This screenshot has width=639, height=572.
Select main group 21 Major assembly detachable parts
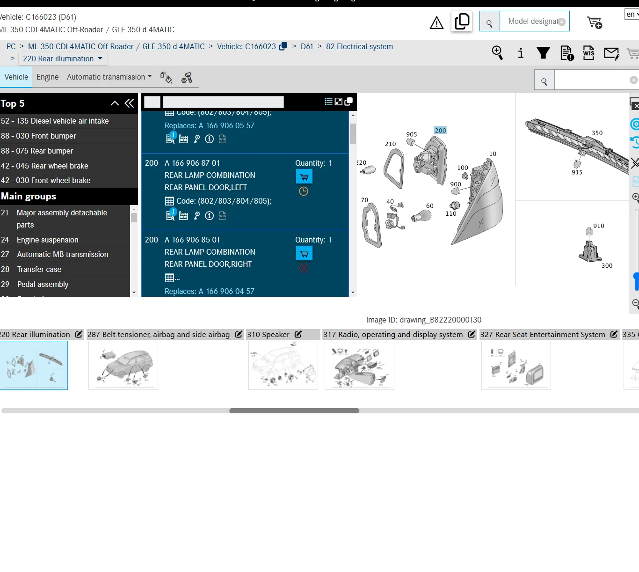[x=65, y=219]
